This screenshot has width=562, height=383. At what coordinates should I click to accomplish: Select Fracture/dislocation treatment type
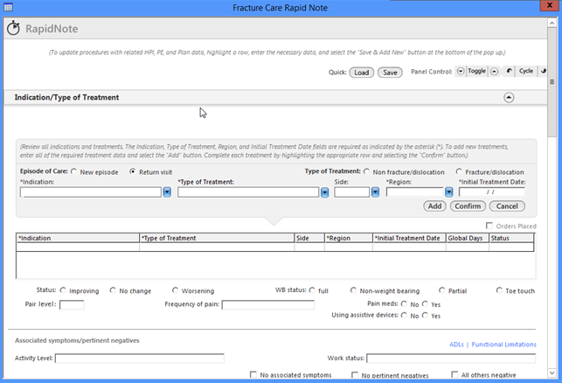459,171
